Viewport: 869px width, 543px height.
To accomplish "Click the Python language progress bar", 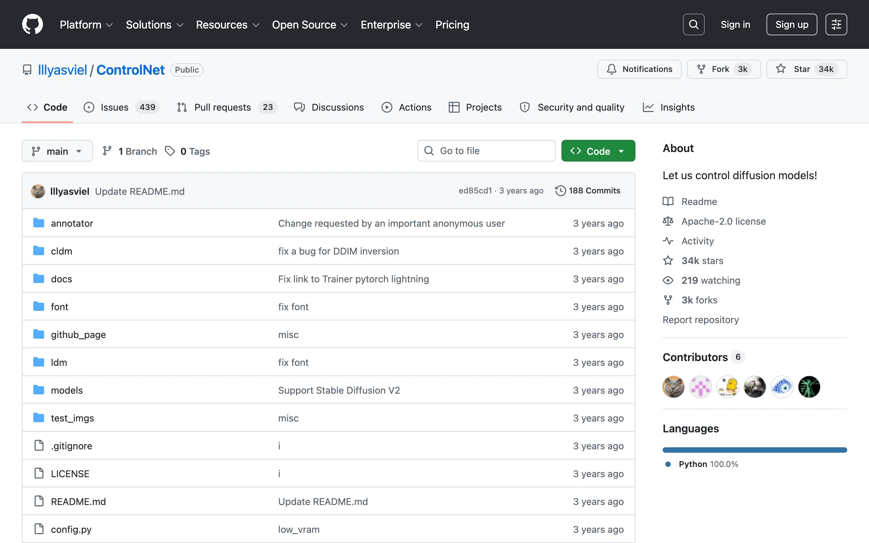I will pos(755,450).
